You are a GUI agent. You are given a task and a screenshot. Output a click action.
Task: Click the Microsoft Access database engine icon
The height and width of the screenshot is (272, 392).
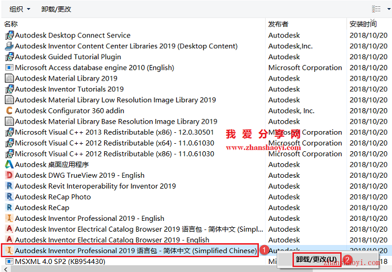(x=9, y=67)
